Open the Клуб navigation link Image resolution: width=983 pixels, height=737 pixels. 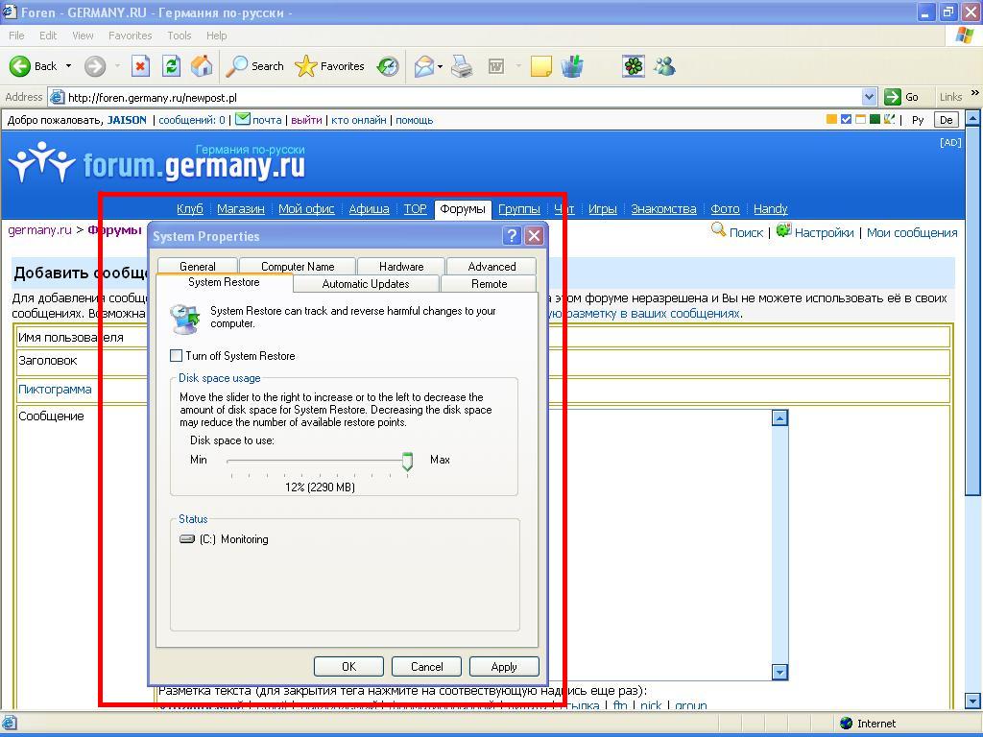point(190,208)
